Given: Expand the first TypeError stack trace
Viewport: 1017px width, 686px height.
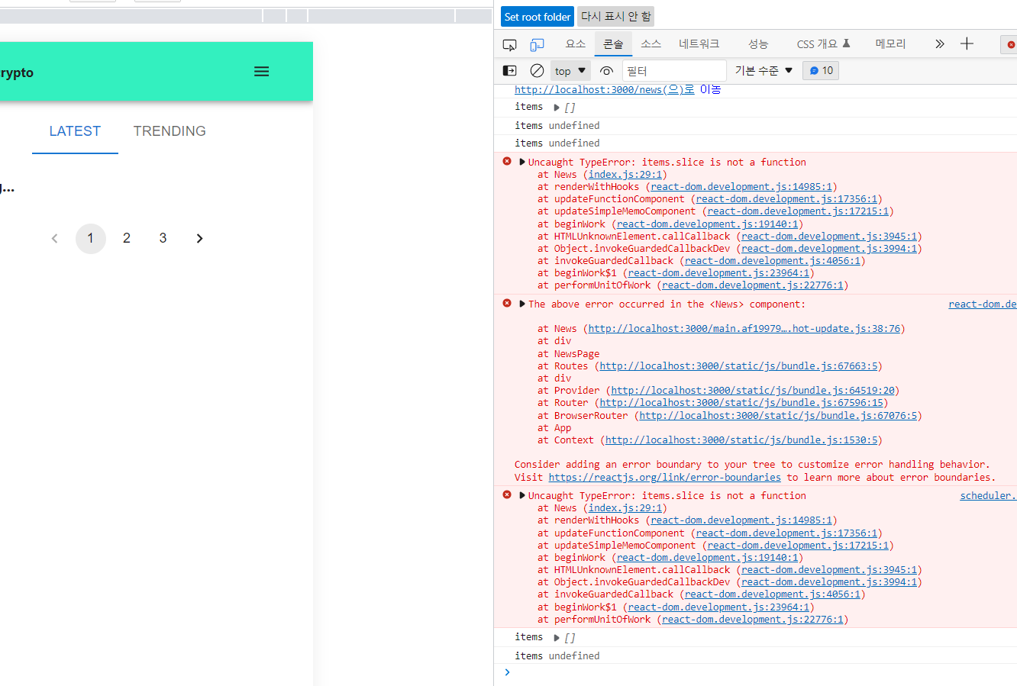Looking at the screenshot, I should coord(521,161).
